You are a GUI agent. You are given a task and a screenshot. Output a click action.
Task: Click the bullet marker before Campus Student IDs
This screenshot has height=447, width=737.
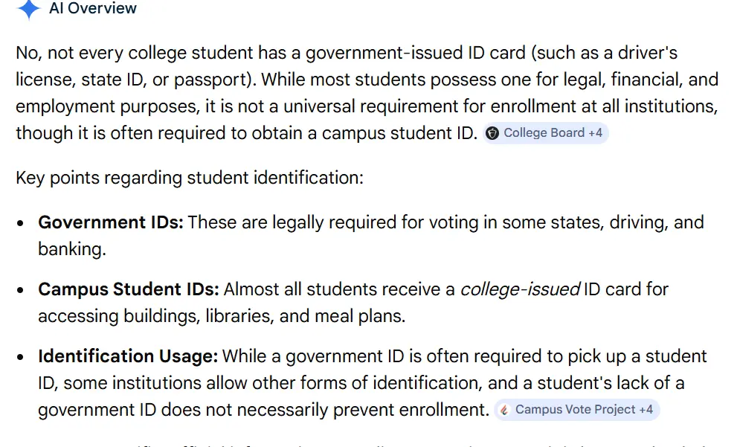(x=22, y=290)
